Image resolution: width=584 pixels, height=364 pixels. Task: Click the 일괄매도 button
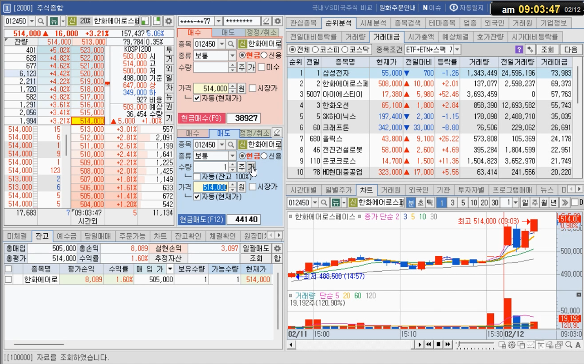pyautogui.click(x=256, y=248)
